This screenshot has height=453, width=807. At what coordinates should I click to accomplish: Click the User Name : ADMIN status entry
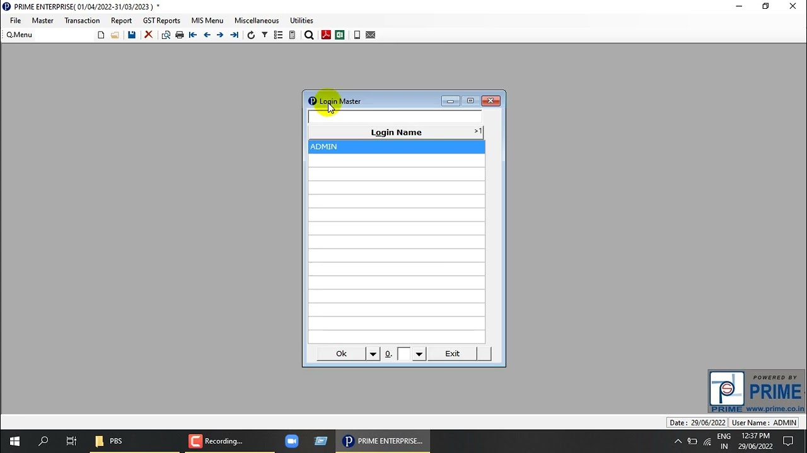tap(764, 423)
